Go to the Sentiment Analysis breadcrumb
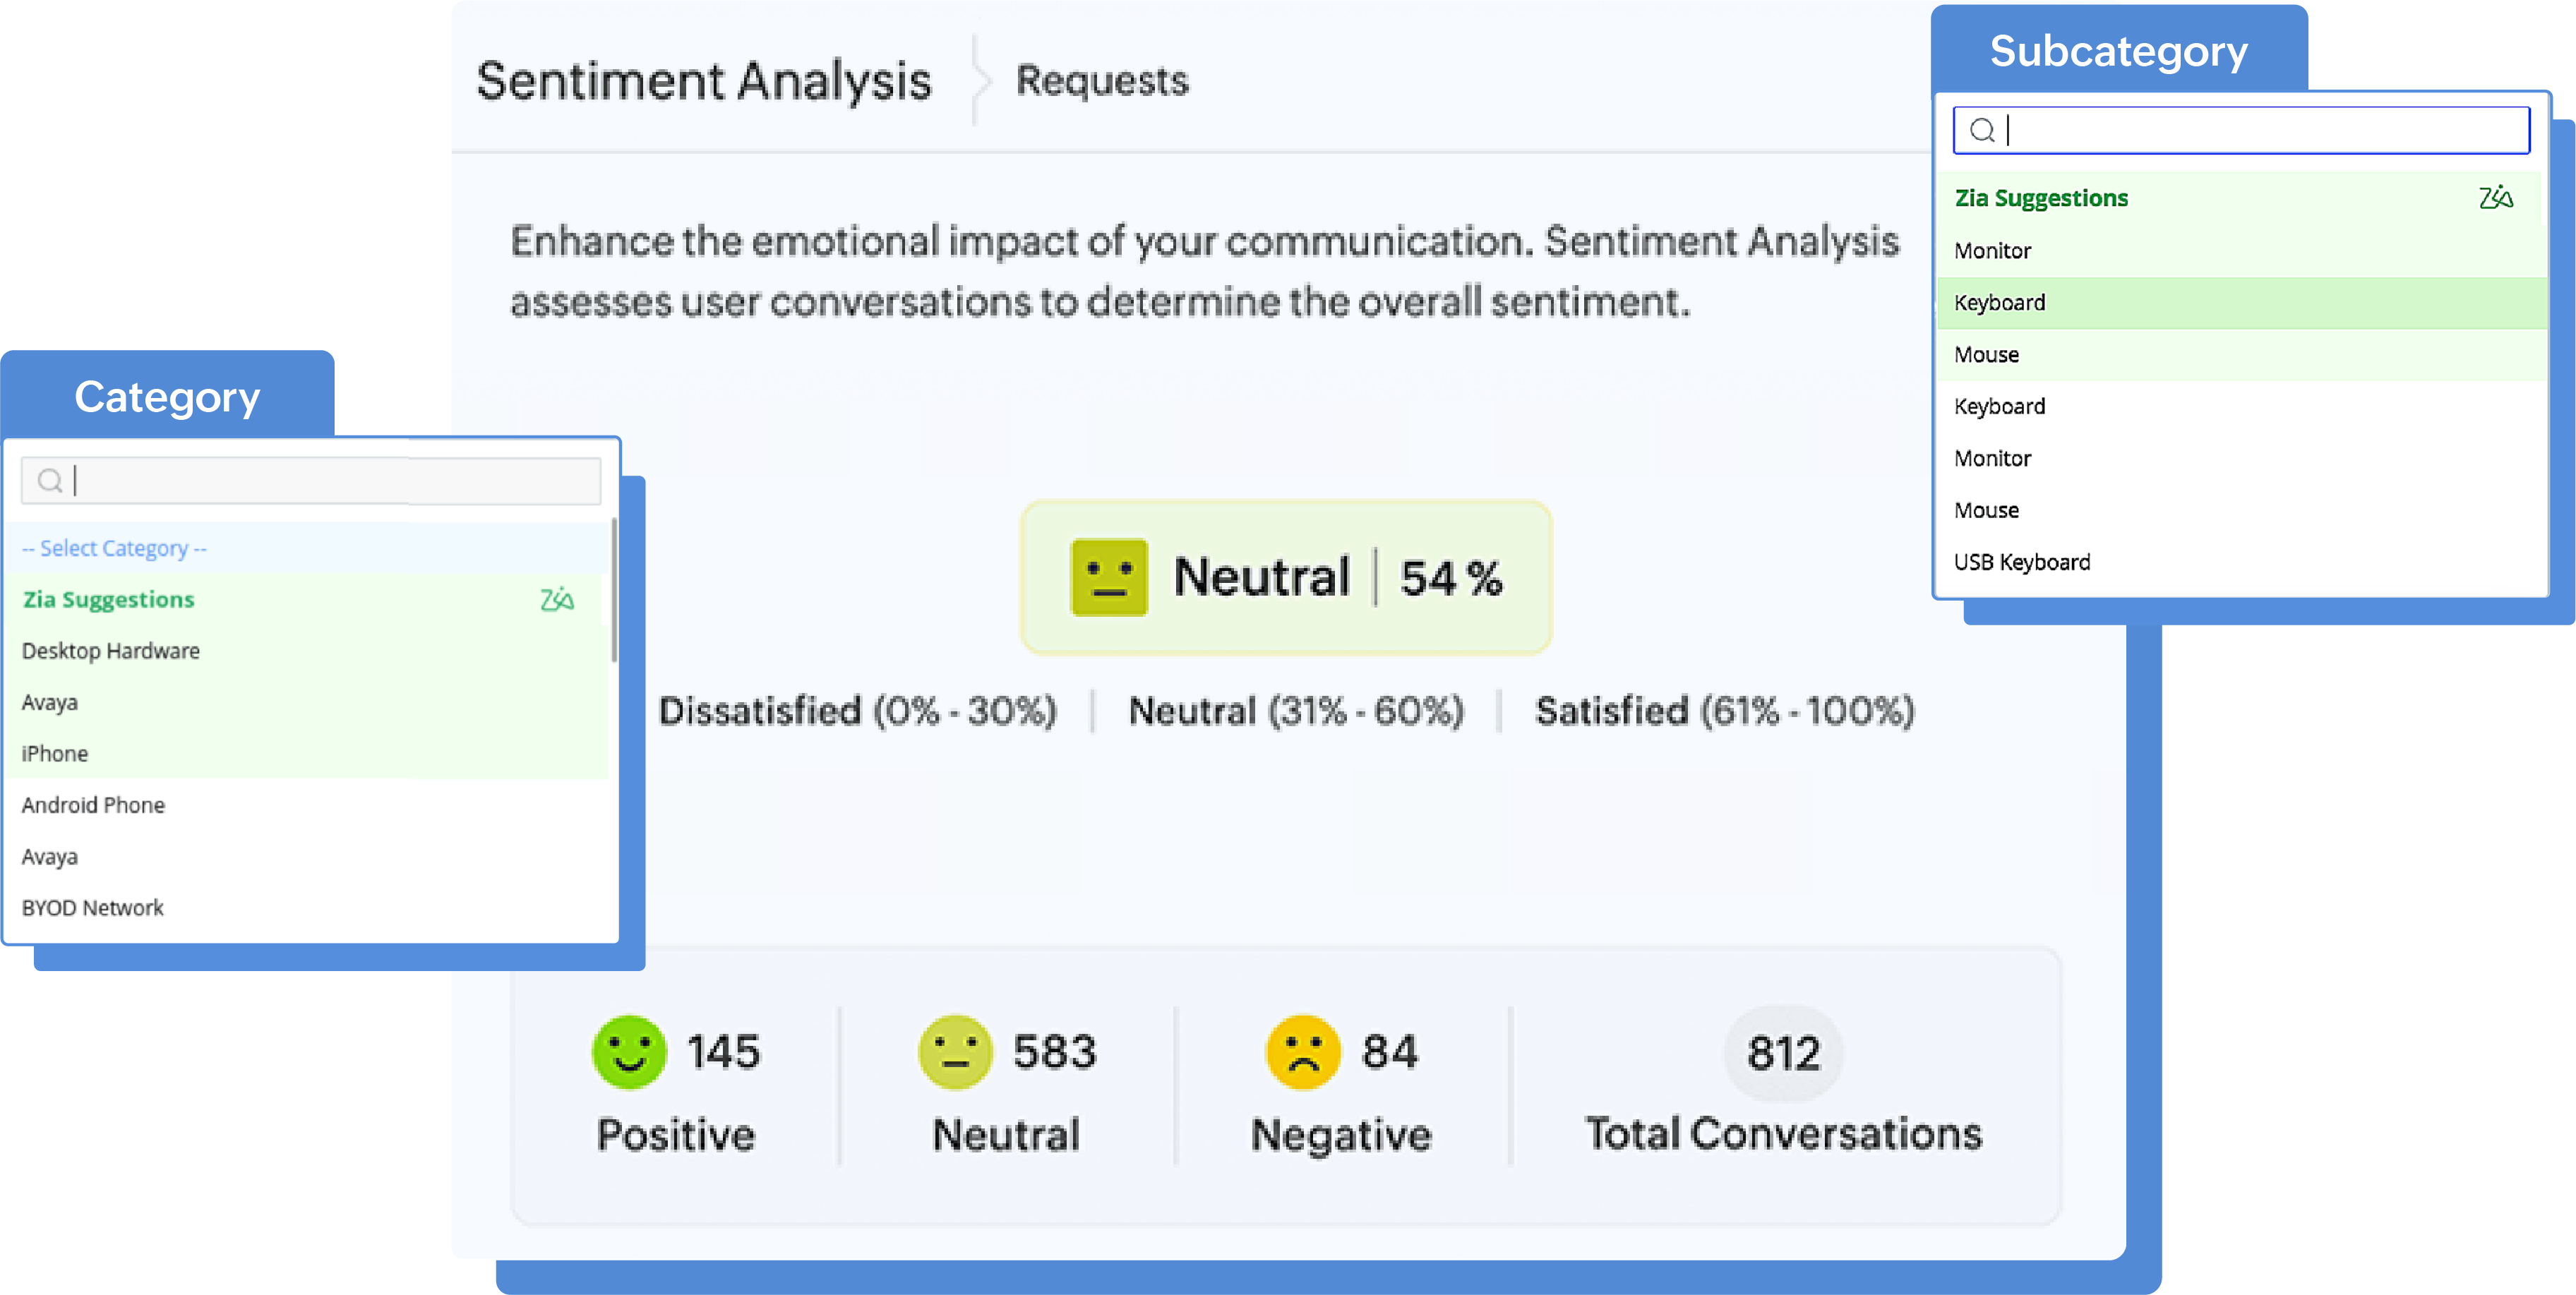The image size is (2576, 1295). [x=703, y=80]
